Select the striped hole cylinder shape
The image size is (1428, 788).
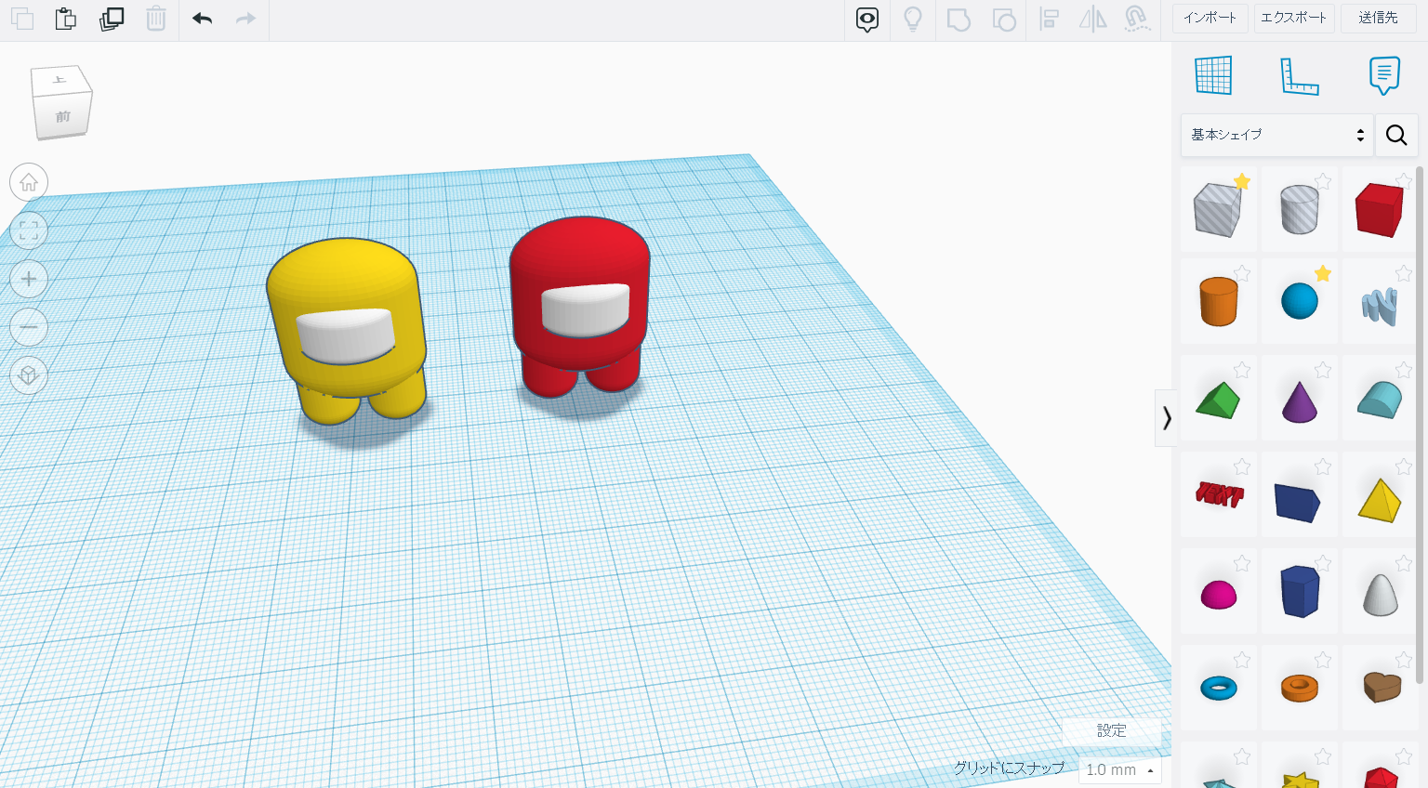click(1299, 210)
